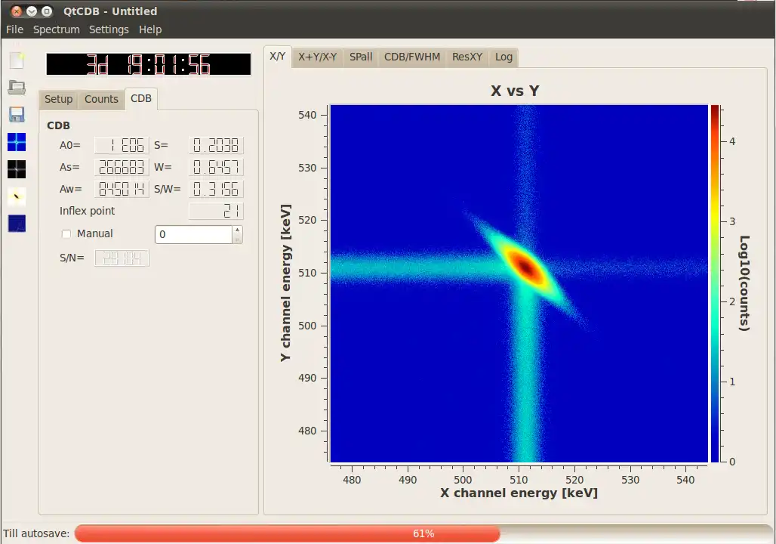The height and width of the screenshot is (544, 776).
Task: Click the red peak center in plot
Action: pos(525,267)
